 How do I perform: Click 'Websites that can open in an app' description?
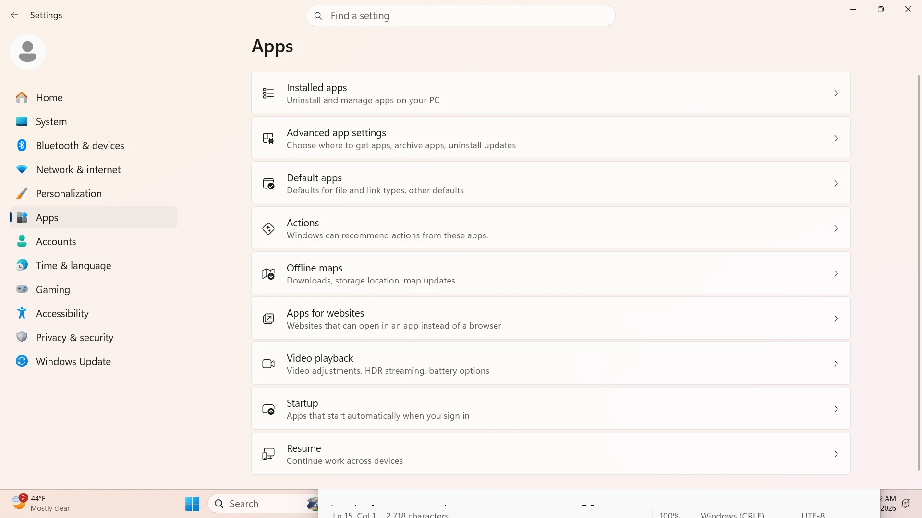(x=394, y=326)
